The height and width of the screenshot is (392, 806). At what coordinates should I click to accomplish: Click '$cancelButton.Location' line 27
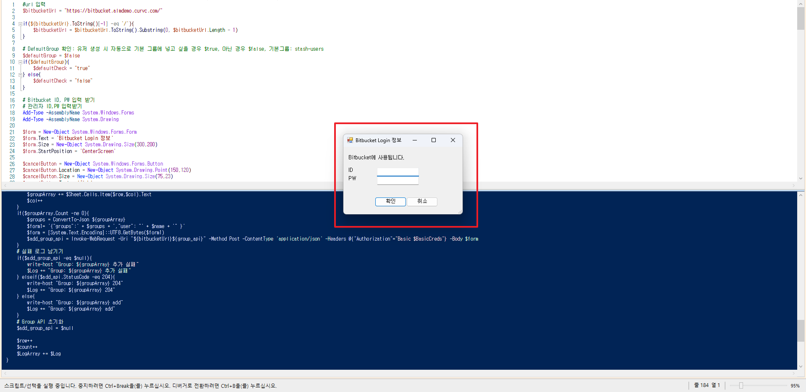tap(107, 170)
